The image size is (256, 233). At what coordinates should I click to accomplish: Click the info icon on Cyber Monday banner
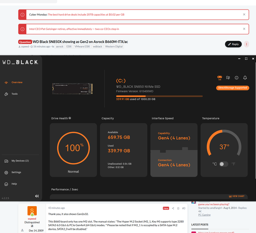22,15
